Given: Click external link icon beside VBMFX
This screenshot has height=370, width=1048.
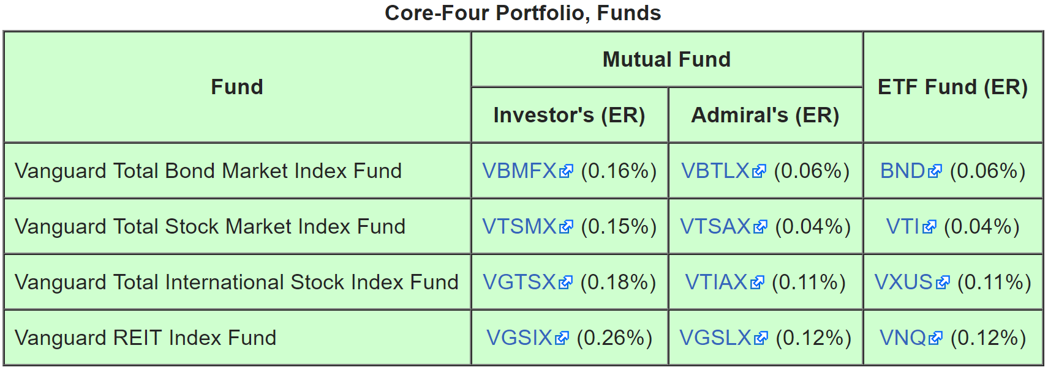Looking at the screenshot, I should (x=567, y=172).
